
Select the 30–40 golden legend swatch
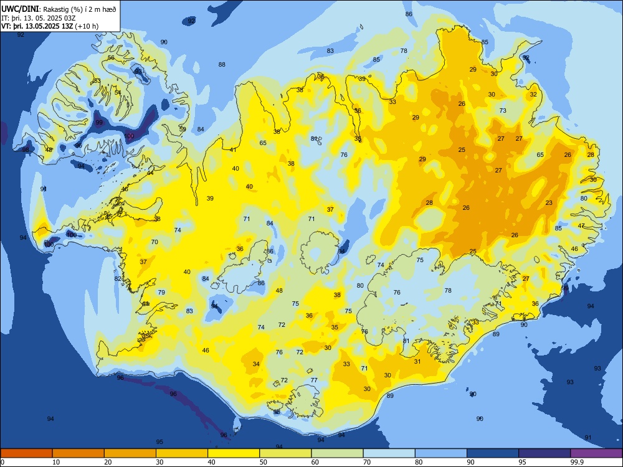pos(182,453)
